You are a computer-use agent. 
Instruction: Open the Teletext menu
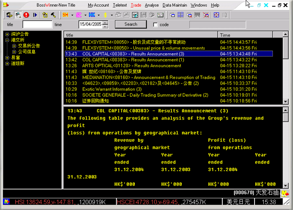click(x=120, y=5)
